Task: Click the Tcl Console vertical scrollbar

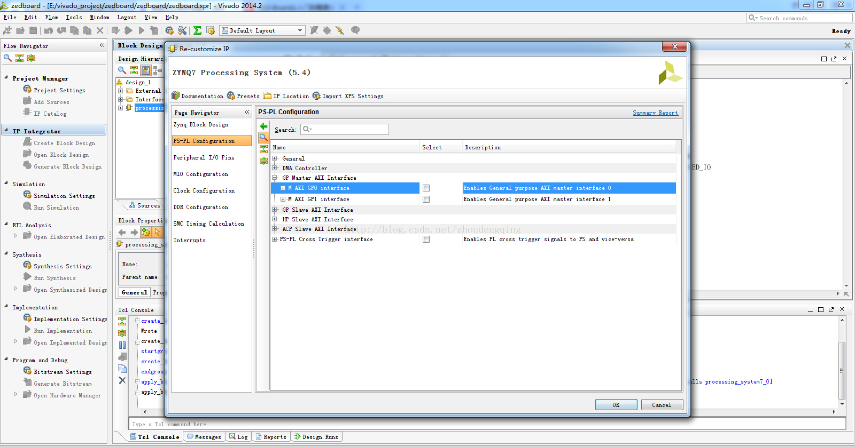Action: [842, 371]
